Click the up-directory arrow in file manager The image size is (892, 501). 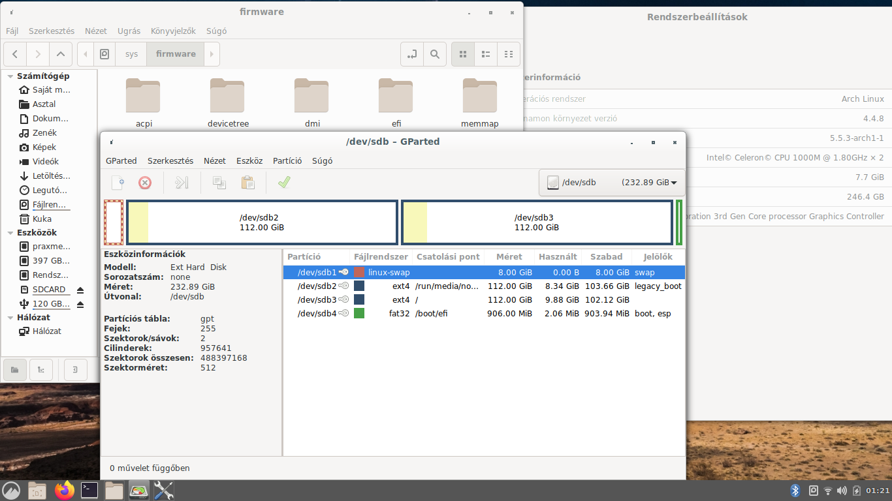coord(61,54)
